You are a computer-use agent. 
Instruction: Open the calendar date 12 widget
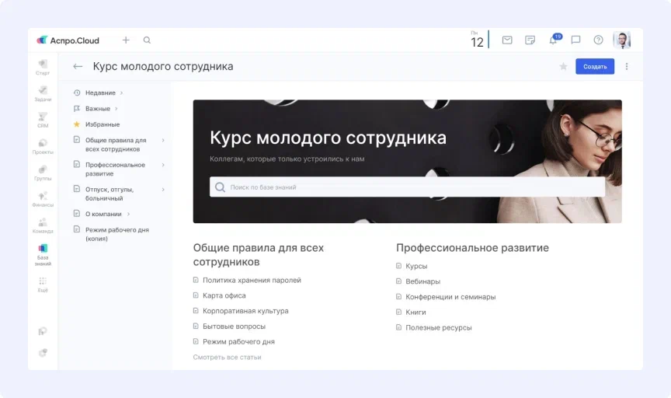coord(477,40)
